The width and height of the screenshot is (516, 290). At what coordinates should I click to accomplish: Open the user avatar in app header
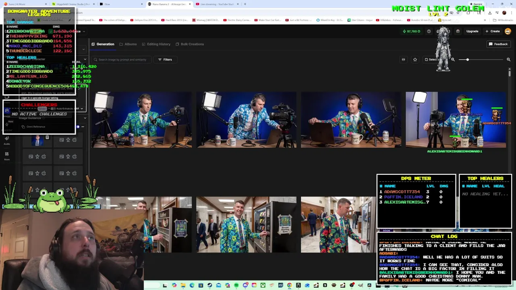[x=508, y=31]
